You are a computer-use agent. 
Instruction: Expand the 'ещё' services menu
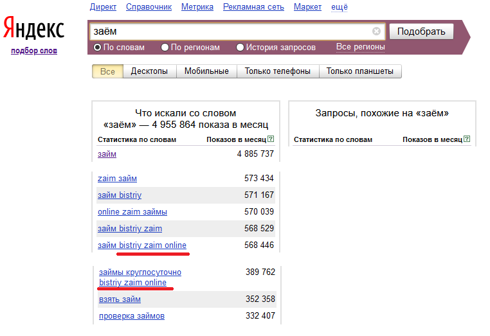coord(340,7)
